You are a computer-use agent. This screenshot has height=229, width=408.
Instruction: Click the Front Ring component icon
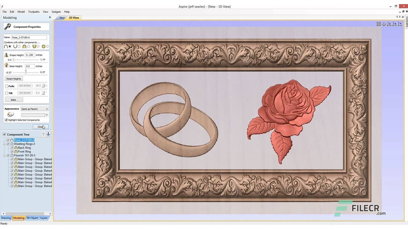point(16,151)
